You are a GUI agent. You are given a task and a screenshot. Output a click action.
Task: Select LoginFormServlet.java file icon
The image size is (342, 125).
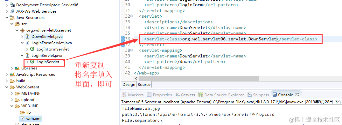point(27,43)
